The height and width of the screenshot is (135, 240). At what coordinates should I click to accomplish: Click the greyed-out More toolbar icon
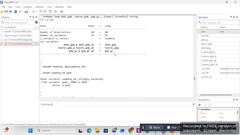coord(55,12)
